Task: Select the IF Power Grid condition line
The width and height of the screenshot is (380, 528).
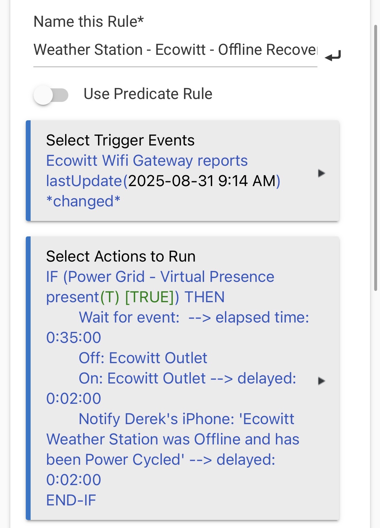Action: pyautogui.click(x=160, y=277)
